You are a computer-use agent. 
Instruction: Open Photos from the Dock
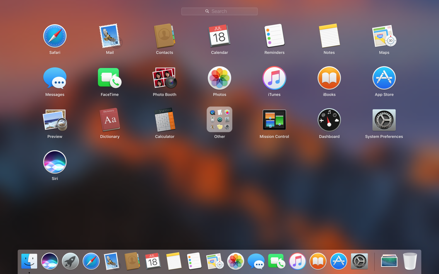click(x=236, y=261)
